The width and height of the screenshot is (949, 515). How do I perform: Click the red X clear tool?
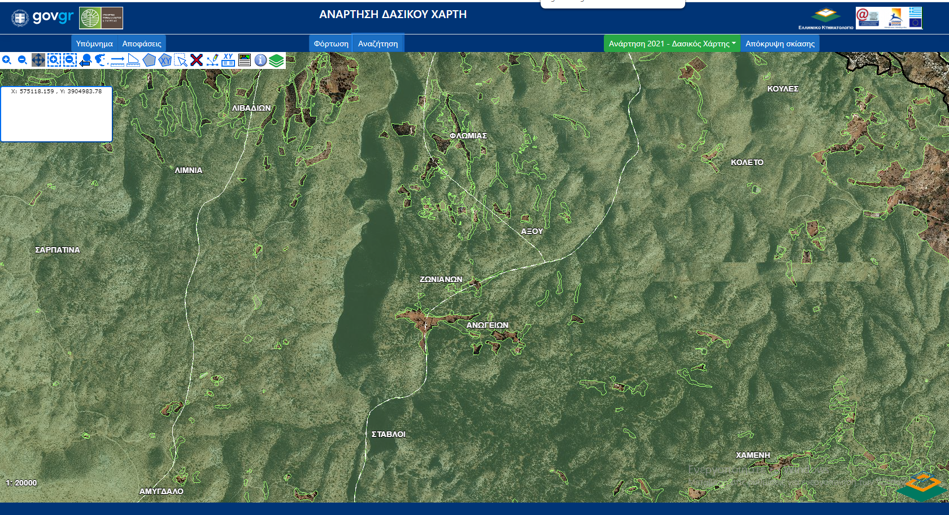[197, 60]
